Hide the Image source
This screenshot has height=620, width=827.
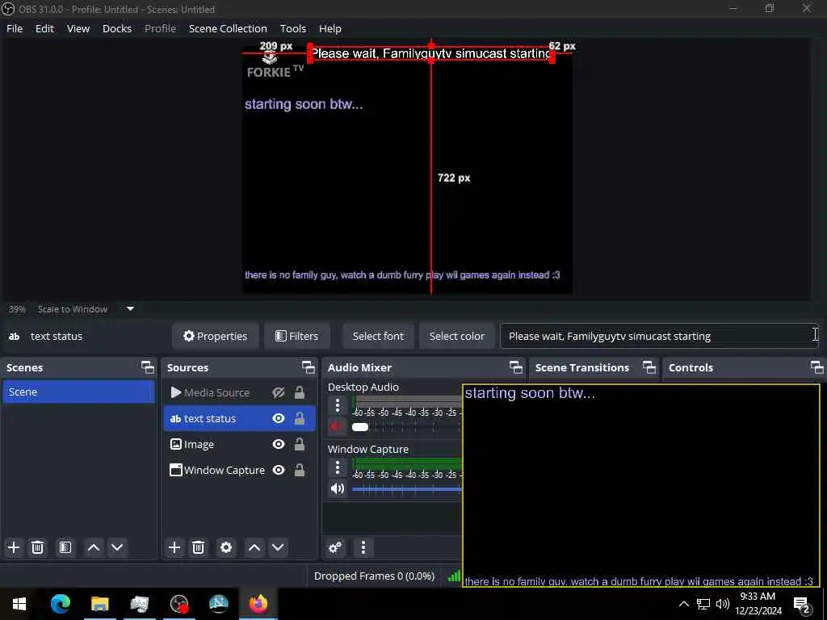pos(279,445)
